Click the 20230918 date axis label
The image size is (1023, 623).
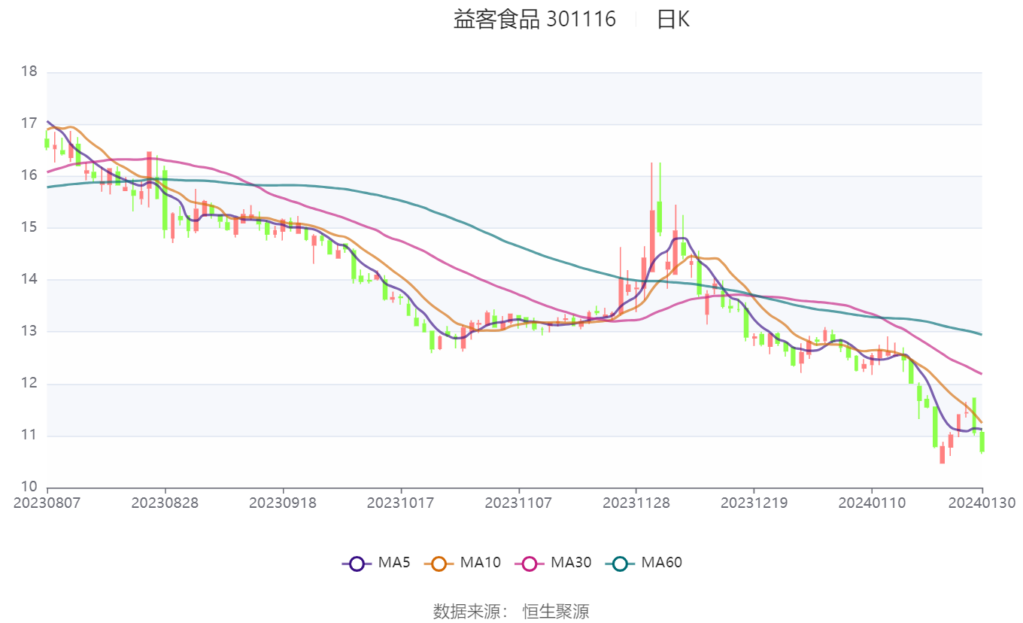283,503
